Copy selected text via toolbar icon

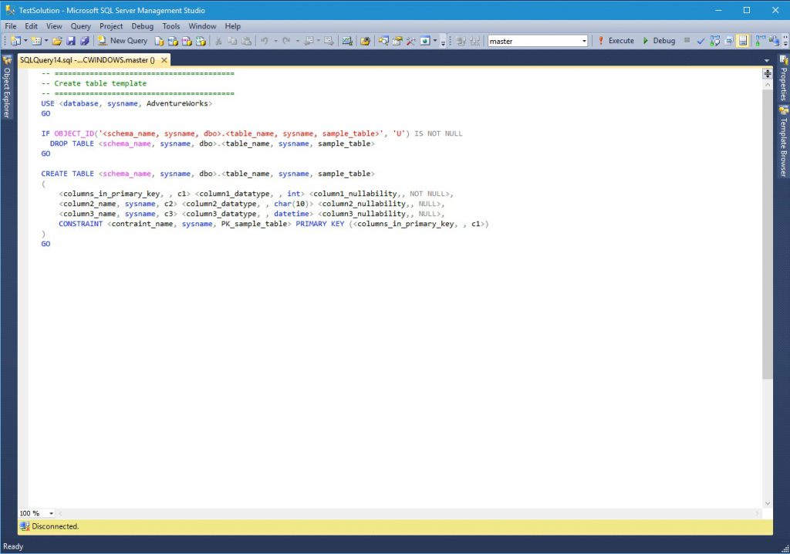coord(234,40)
